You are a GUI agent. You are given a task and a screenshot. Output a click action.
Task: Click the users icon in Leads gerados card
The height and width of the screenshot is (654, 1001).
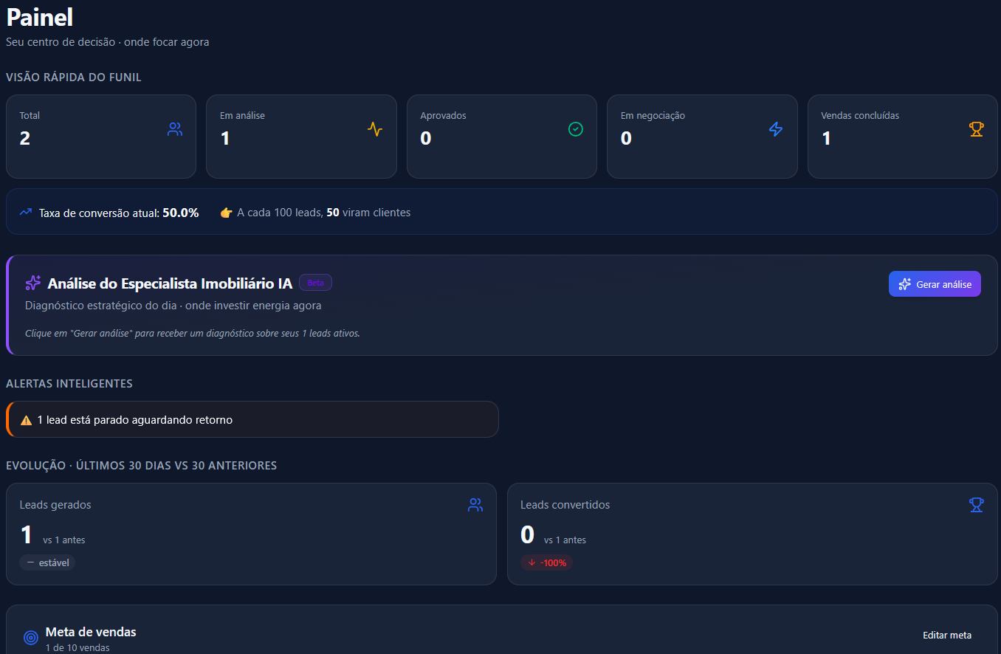coord(475,505)
